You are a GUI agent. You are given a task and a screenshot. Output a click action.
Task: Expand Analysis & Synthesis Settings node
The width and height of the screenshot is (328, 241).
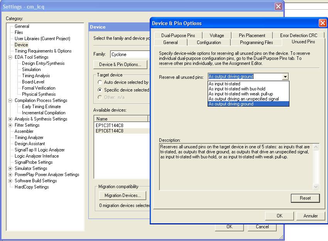(x=10, y=119)
